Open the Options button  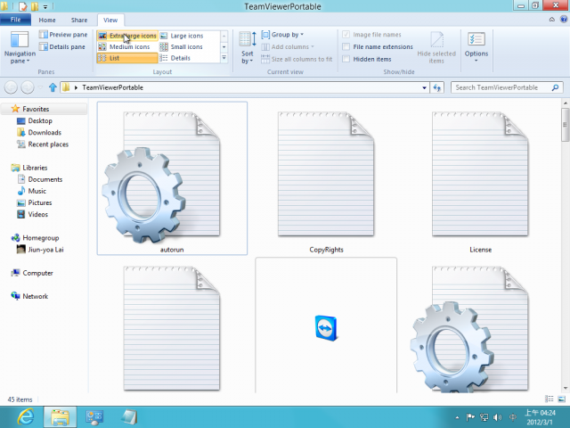(476, 47)
